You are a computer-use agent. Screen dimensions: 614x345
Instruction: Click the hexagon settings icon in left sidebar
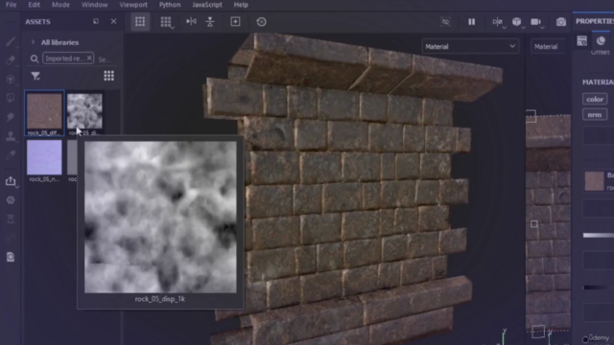click(11, 200)
